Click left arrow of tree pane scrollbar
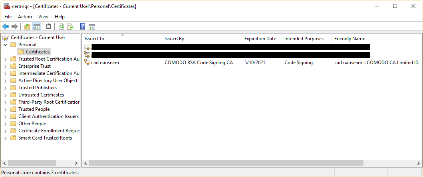Screen dimensions: 423x177 click(x=4, y=163)
